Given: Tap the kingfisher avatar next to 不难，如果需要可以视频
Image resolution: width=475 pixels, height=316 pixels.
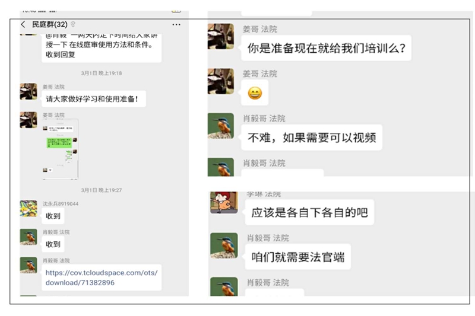Looking at the screenshot, I should click(x=220, y=126).
